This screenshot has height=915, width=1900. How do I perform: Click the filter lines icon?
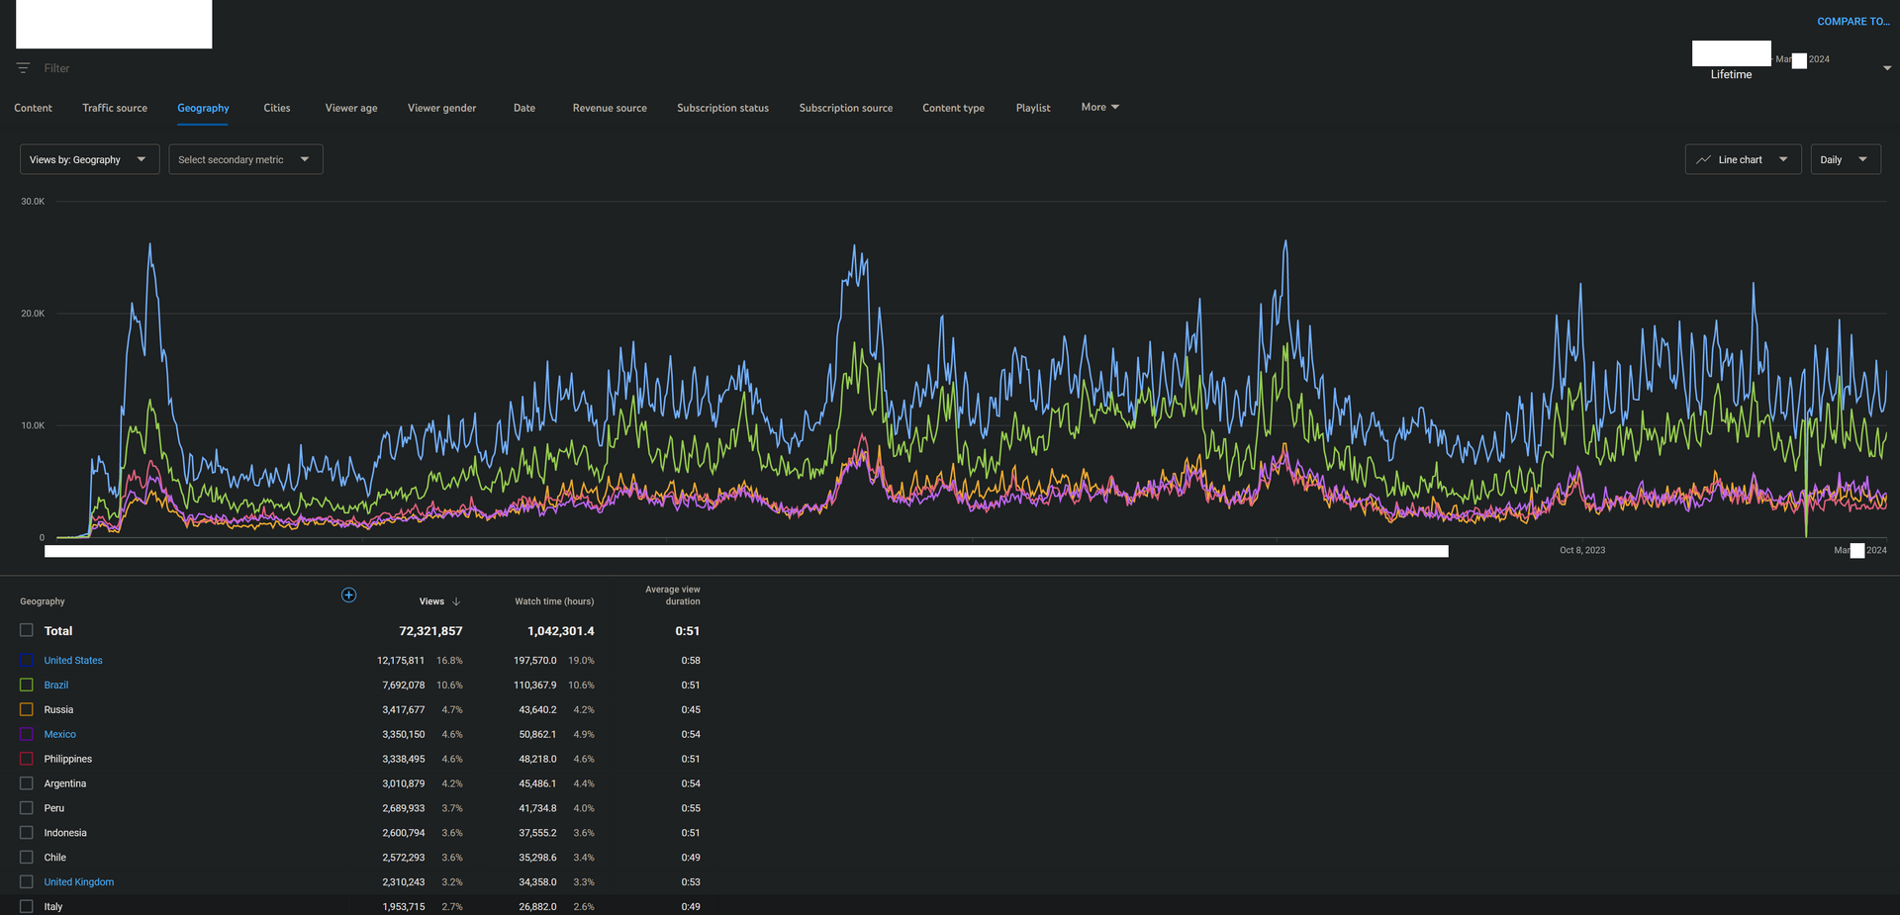[x=23, y=68]
